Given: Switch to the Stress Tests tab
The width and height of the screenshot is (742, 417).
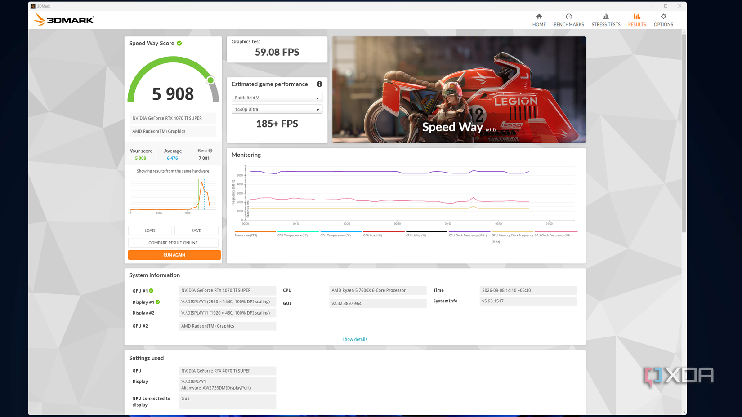Looking at the screenshot, I should tap(606, 20).
